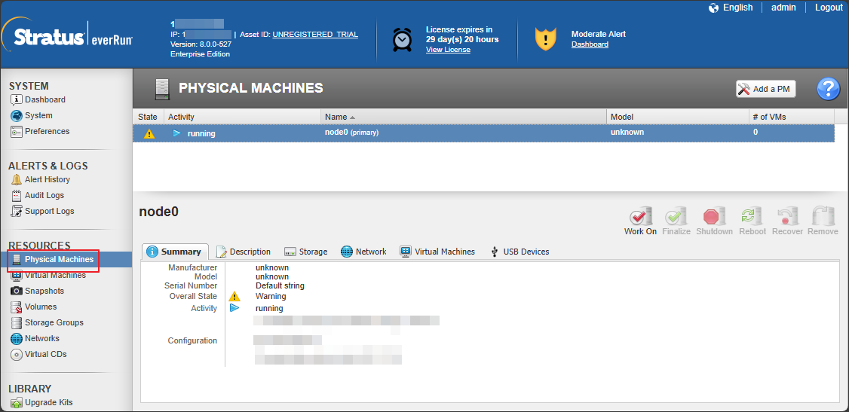The image size is (849, 412).
Task: Open the UNREGISTERED_TRIAL asset ID link
Action: 315,34
